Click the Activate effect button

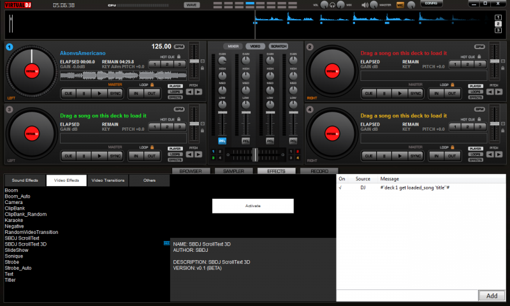click(x=252, y=206)
